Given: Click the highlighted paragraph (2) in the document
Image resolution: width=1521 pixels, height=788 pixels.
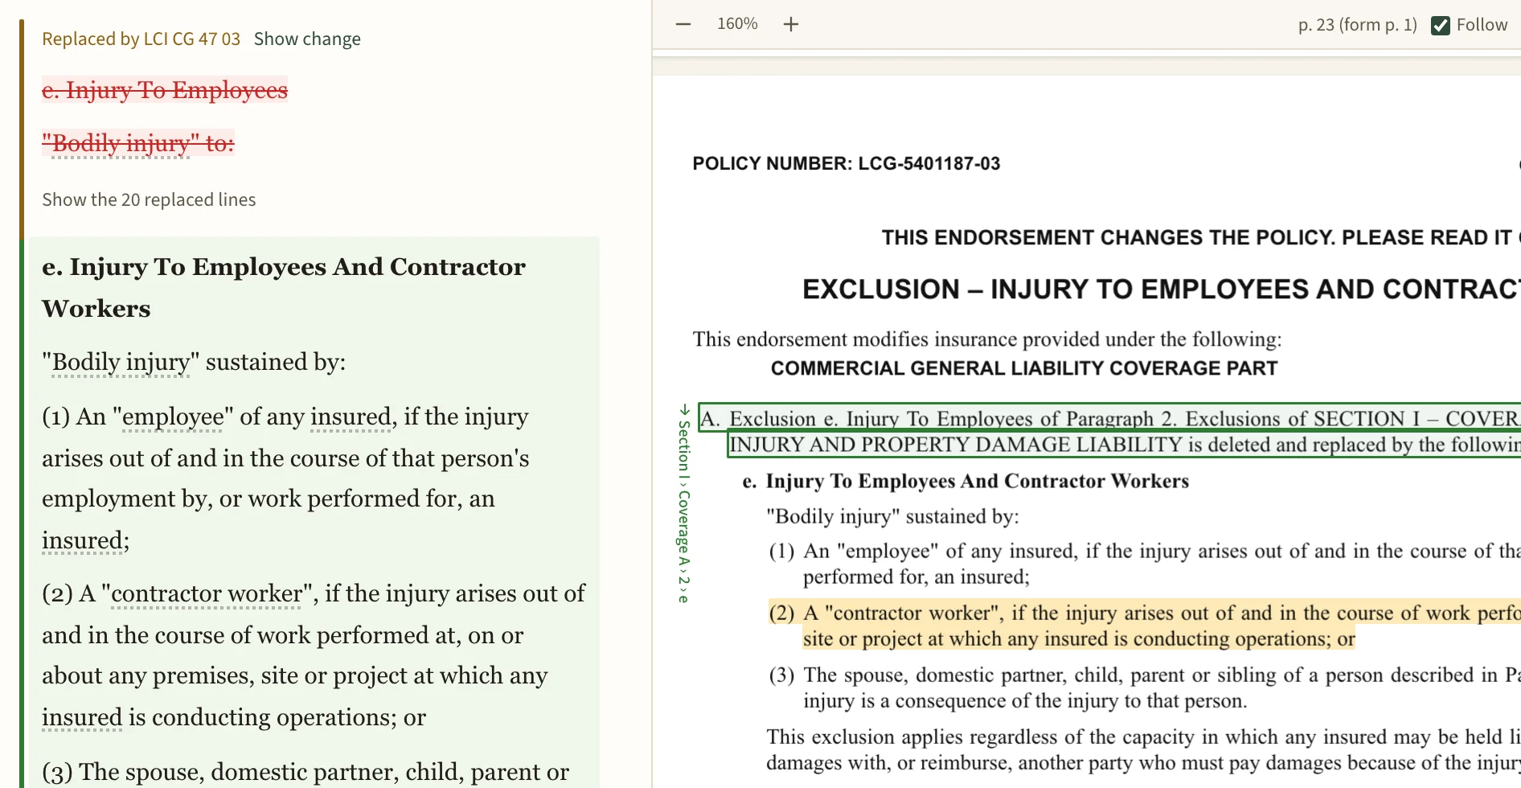Looking at the screenshot, I should (1145, 626).
